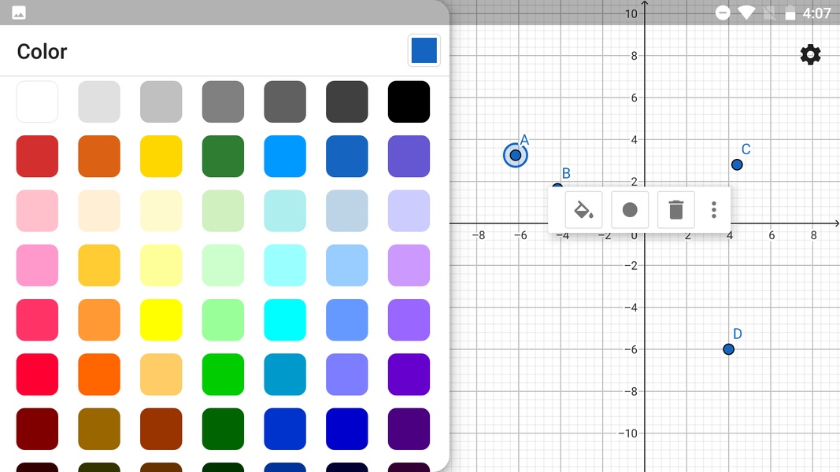Select point C on the graph
Screen dimensions: 840x472
(737, 165)
